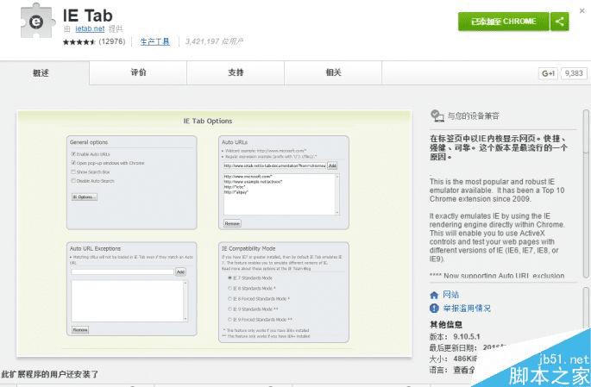Click the report abuse exclamation icon

(434, 309)
